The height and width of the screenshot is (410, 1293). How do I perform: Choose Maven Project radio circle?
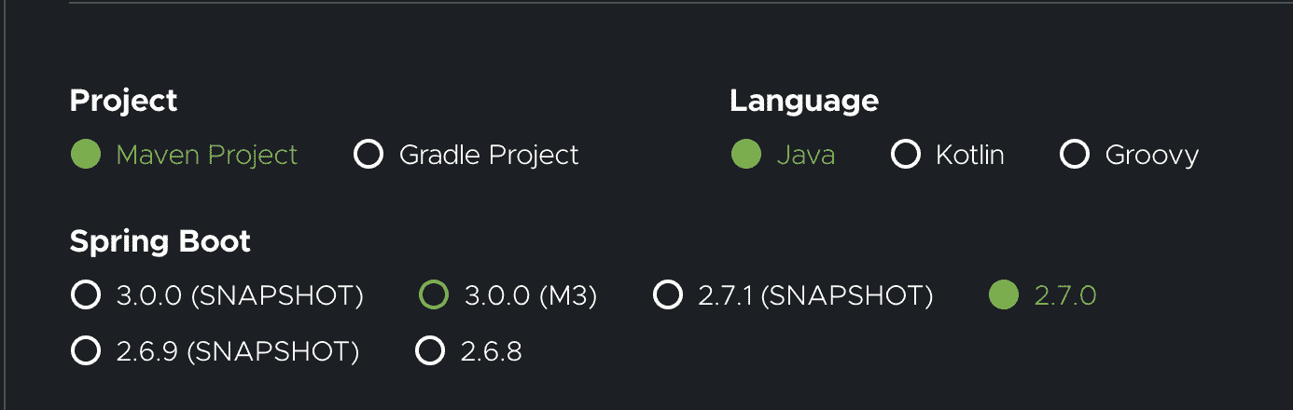click(x=86, y=154)
